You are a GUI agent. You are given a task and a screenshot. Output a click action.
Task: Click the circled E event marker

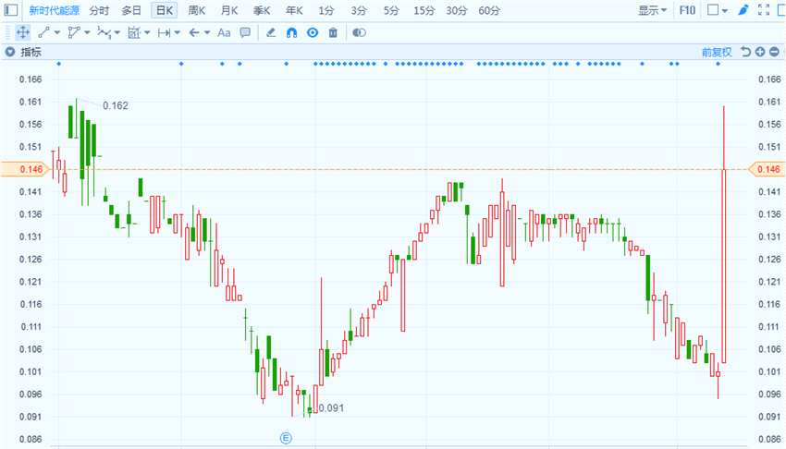(285, 439)
